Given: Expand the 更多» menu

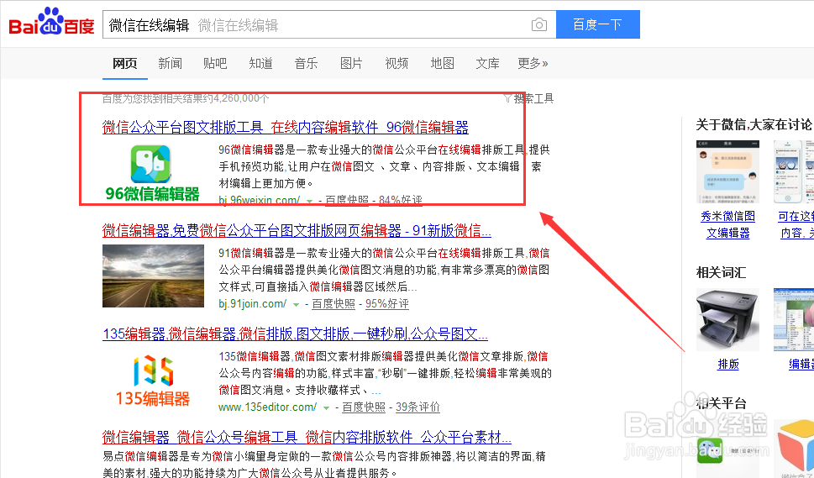Looking at the screenshot, I should click(x=533, y=63).
